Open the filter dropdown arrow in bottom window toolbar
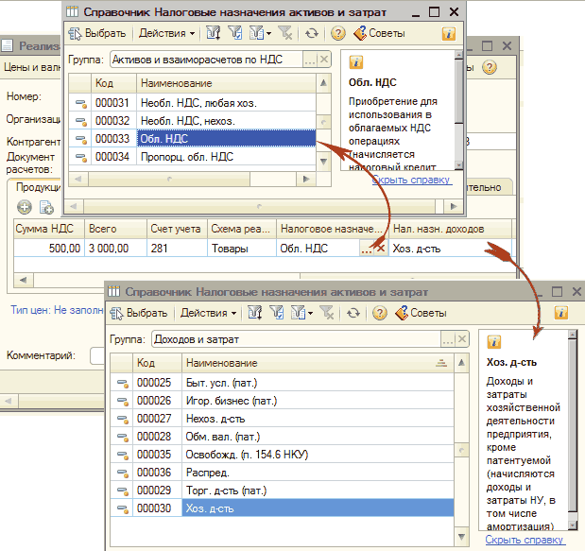The height and width of the screenshot is (551, 585). [x=309, y=312]
